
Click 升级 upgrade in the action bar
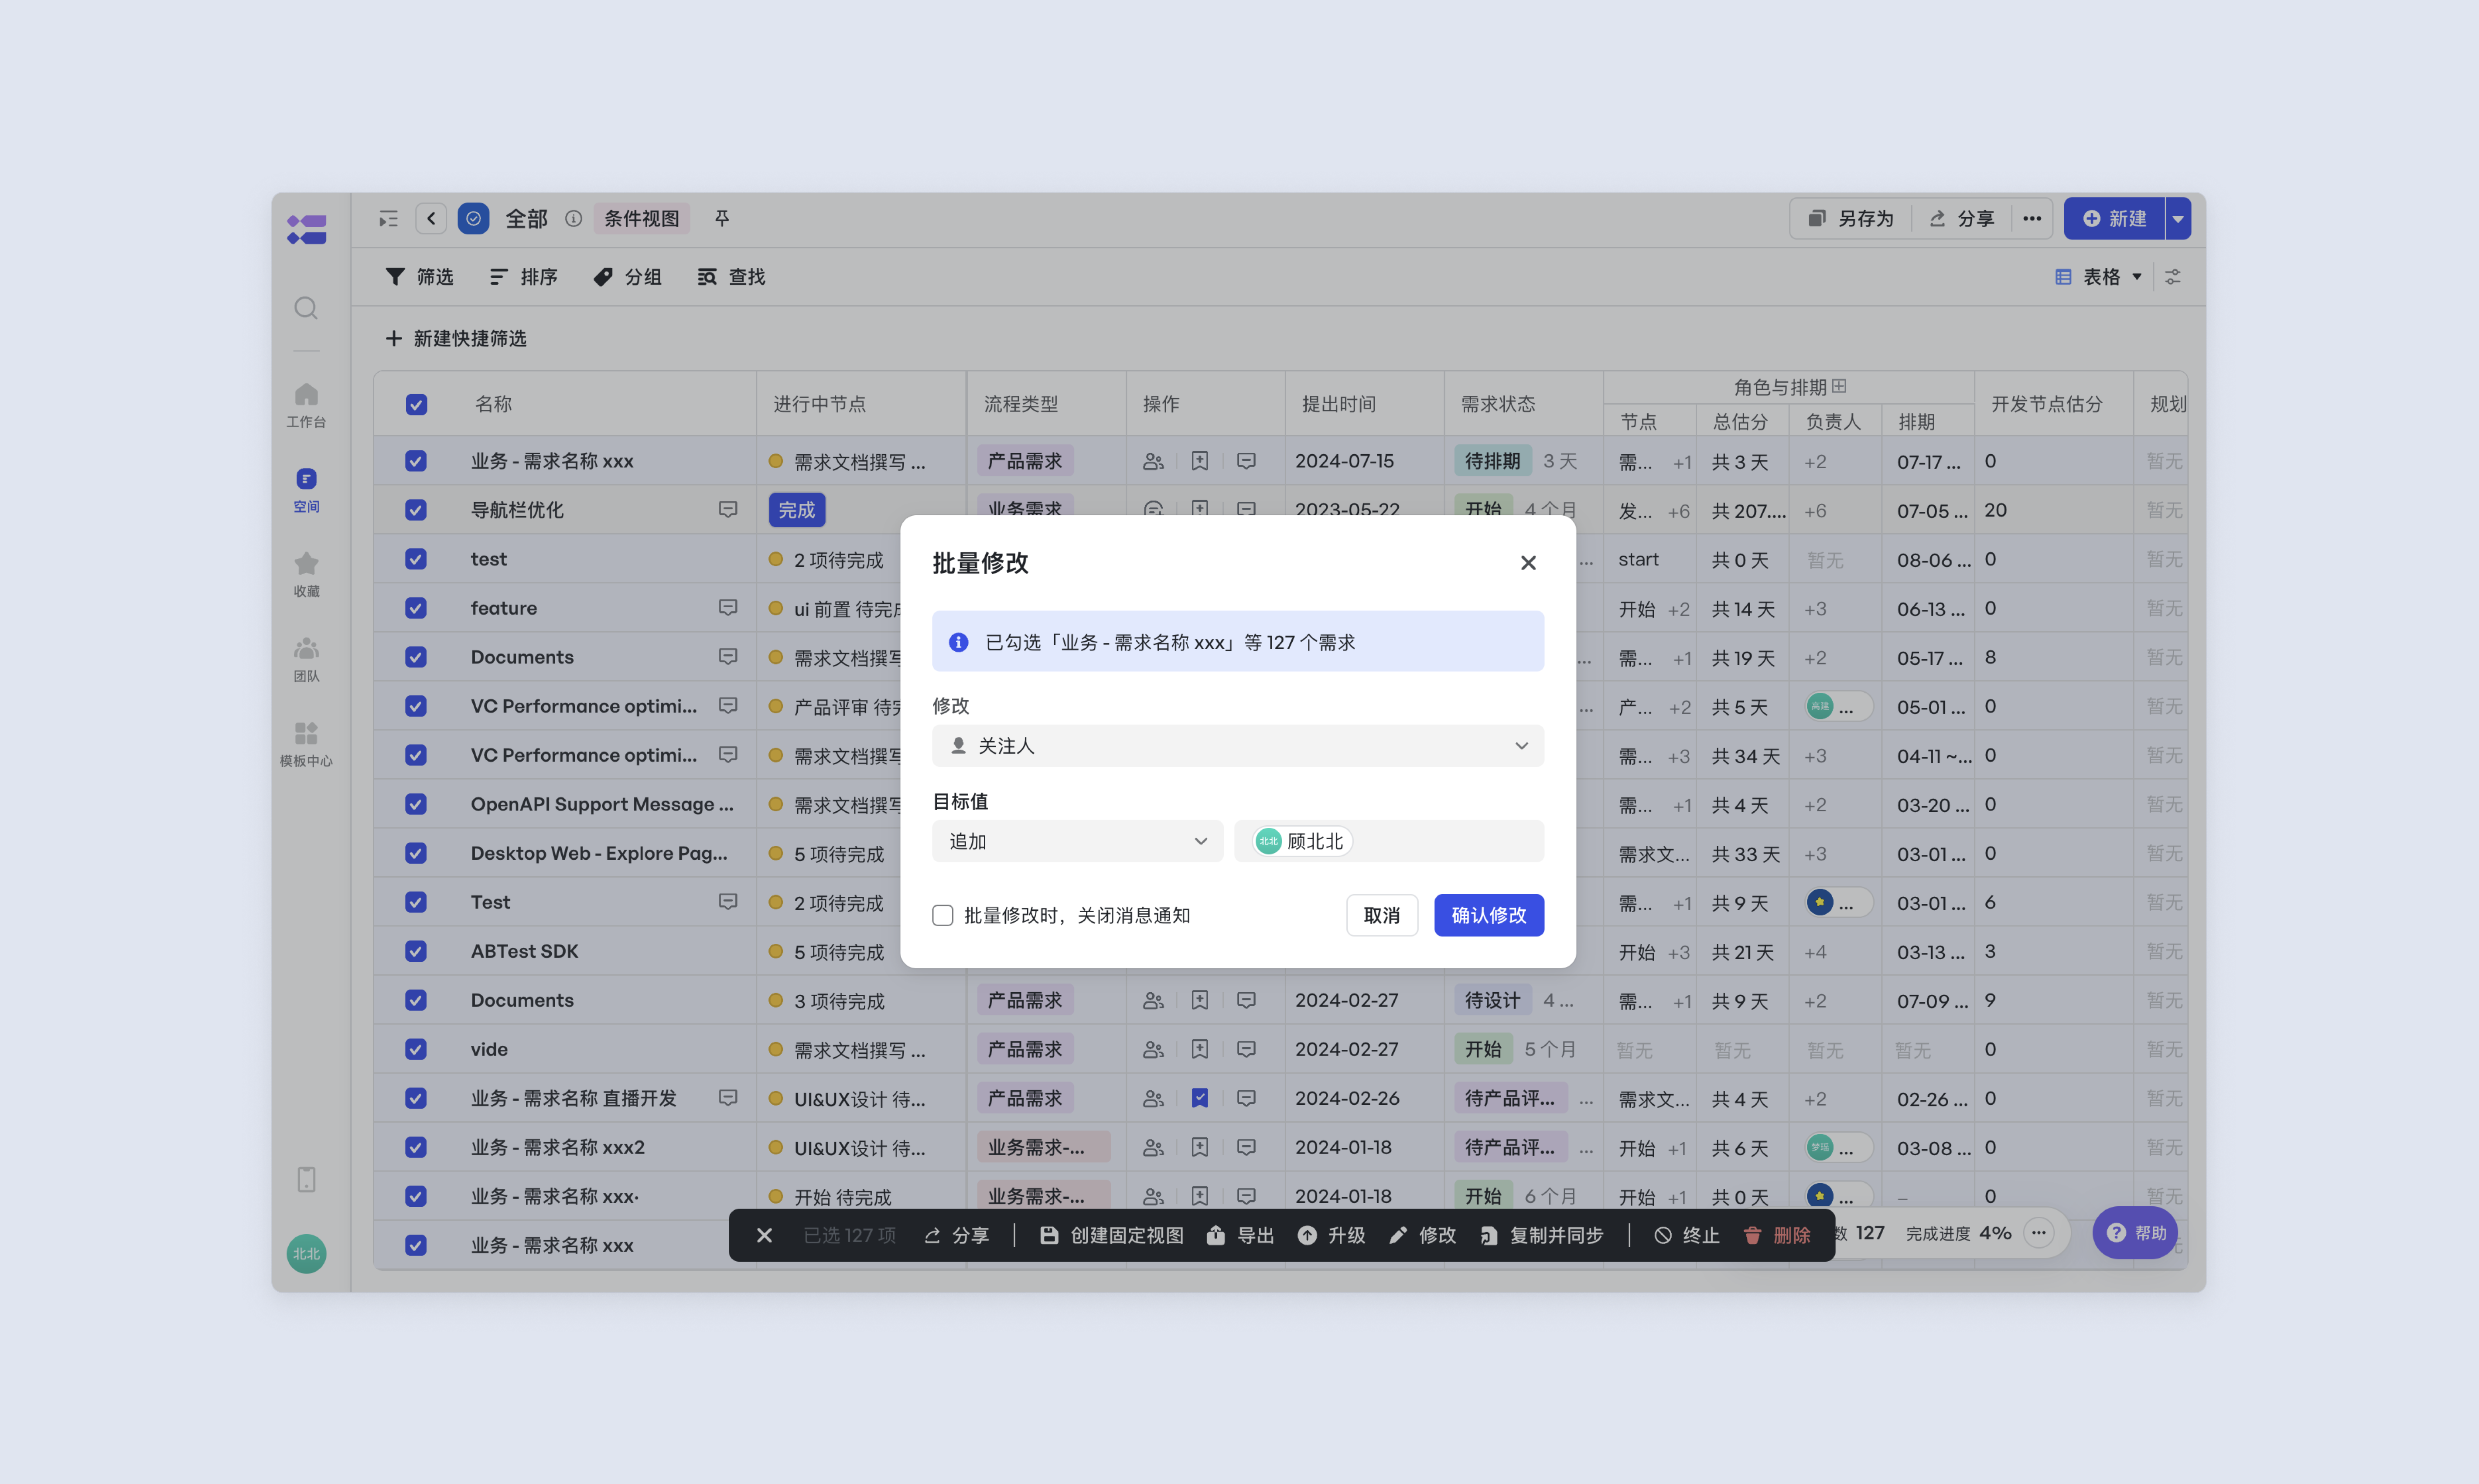(x=1332, y=1236)
